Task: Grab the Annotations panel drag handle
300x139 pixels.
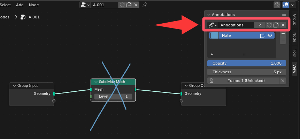Action: click(284, 15)
